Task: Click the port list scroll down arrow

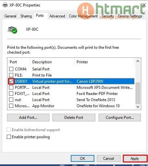Action: pos(138,107)
